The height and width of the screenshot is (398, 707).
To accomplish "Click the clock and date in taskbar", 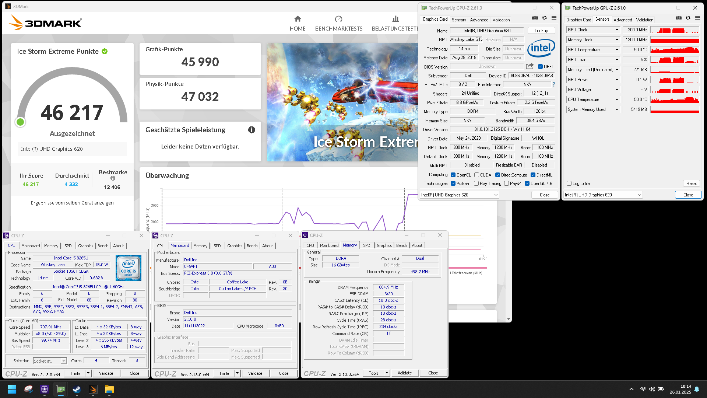I will pyautogui.click(x=680, y=389).
